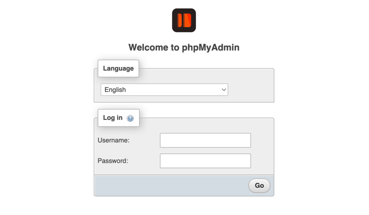Click the Welcome to phpMyAdmin heading
This screenshot has width=369, height=215.
point(184,47)
